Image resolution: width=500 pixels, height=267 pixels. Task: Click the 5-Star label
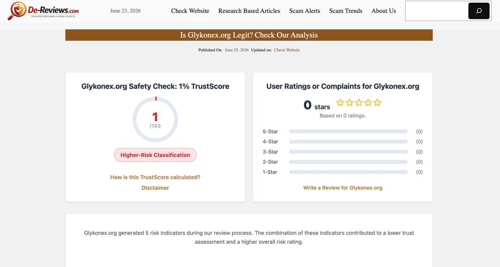270,131
